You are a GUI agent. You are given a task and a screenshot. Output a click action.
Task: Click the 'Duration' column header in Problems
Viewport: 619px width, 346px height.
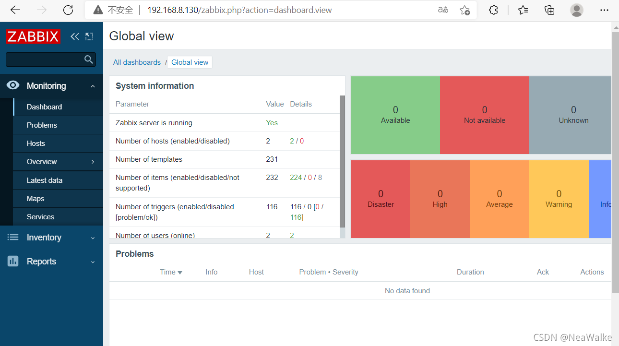click(470, 272)
